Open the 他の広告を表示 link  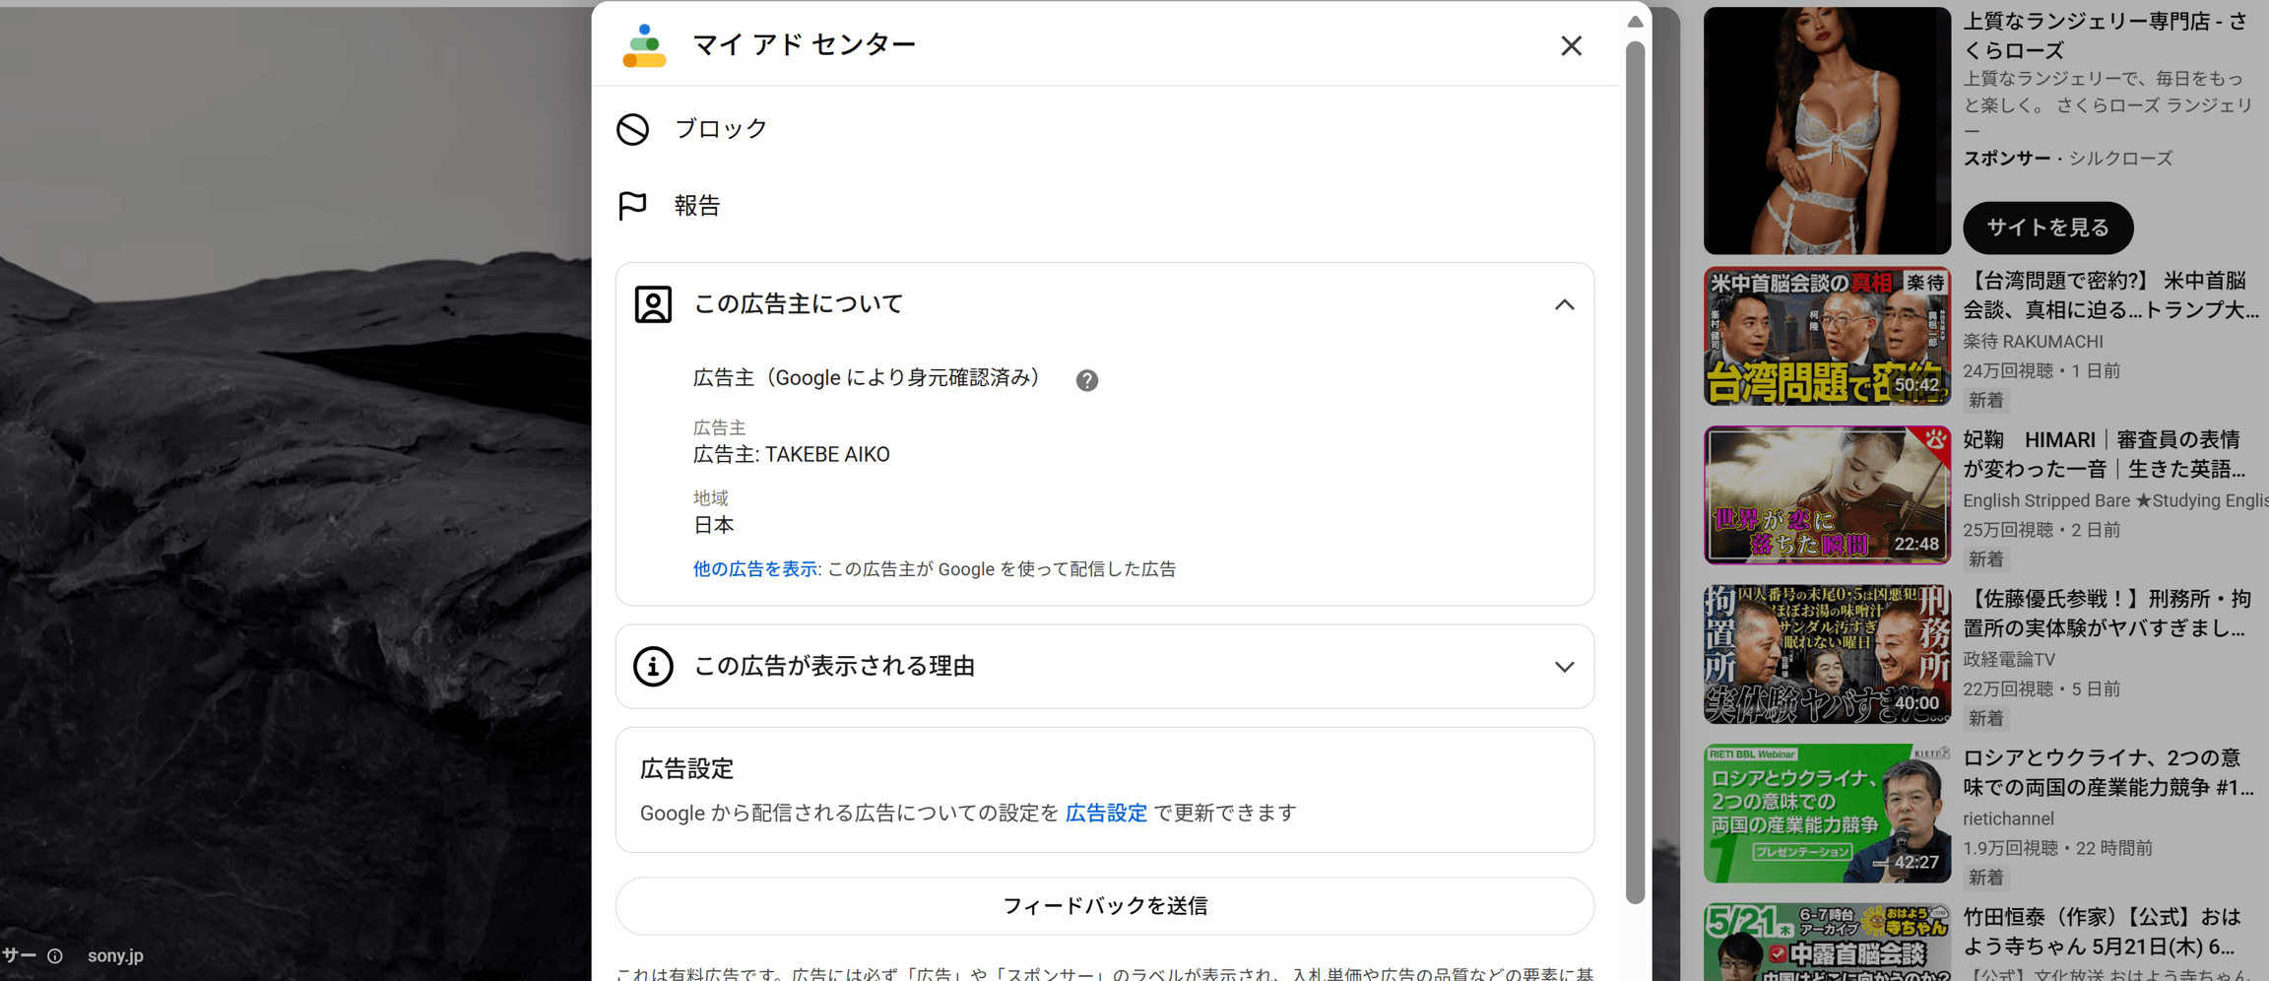click(755, 569)
